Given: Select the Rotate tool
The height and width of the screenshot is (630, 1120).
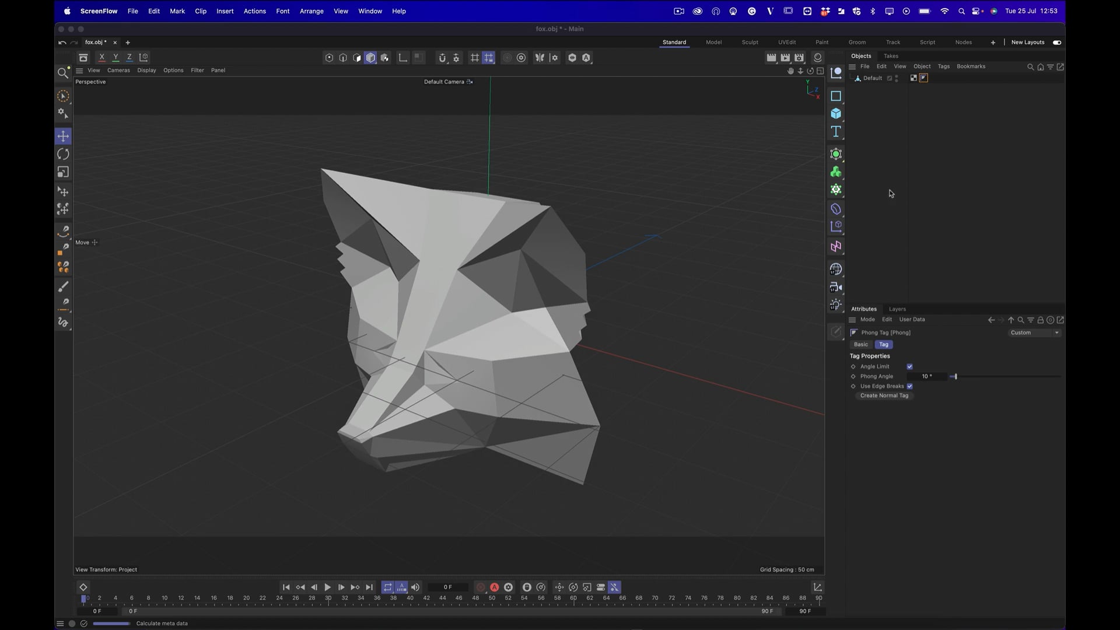Looking at the screenshot, I should (63, 153).
